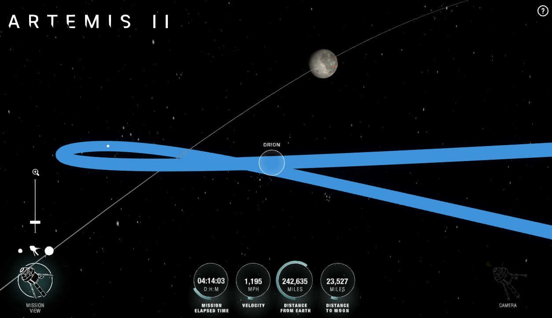Select the Distance From Earth gauge
552x318 pixels.
pos(295,281)
